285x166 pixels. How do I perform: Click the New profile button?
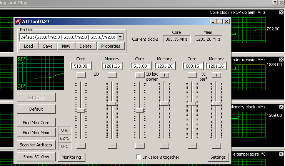coord(66,46)
